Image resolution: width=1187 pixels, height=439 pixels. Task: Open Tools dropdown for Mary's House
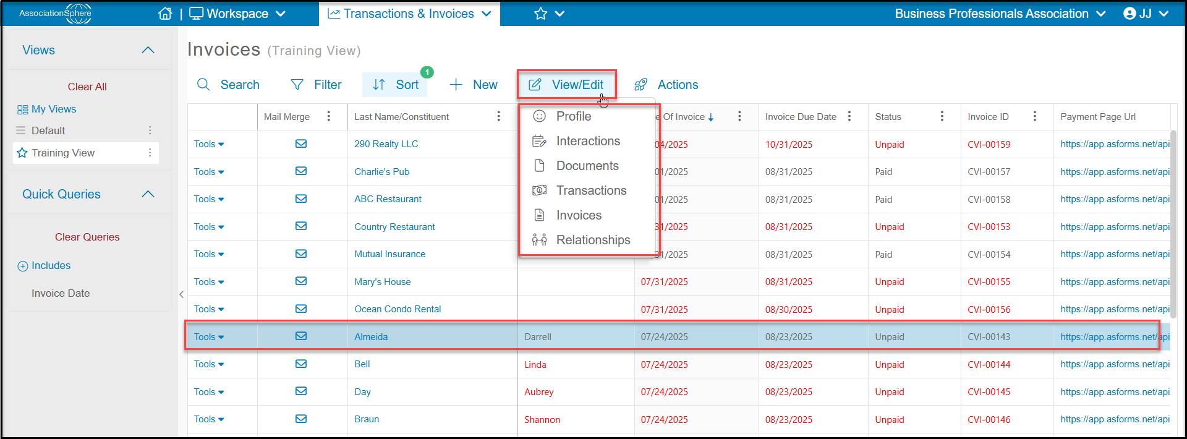tap(209, 282)
